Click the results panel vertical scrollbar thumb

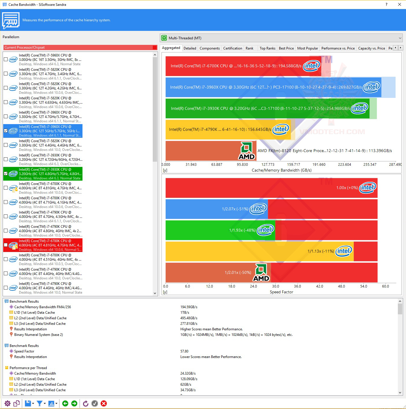400,309
